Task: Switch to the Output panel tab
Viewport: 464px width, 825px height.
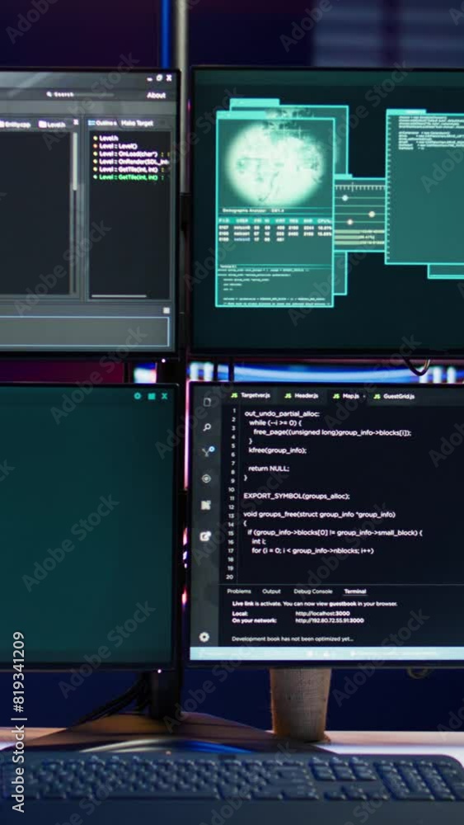Action: pyautogui.click(x=271, y=592)
